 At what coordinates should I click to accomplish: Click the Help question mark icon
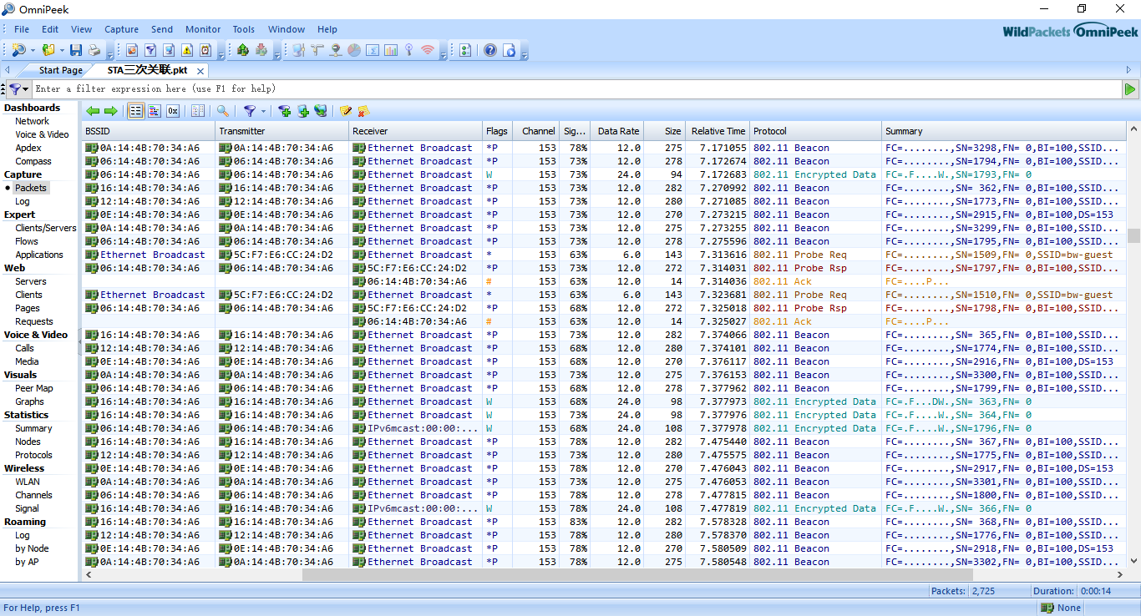(x=490, y=50)
